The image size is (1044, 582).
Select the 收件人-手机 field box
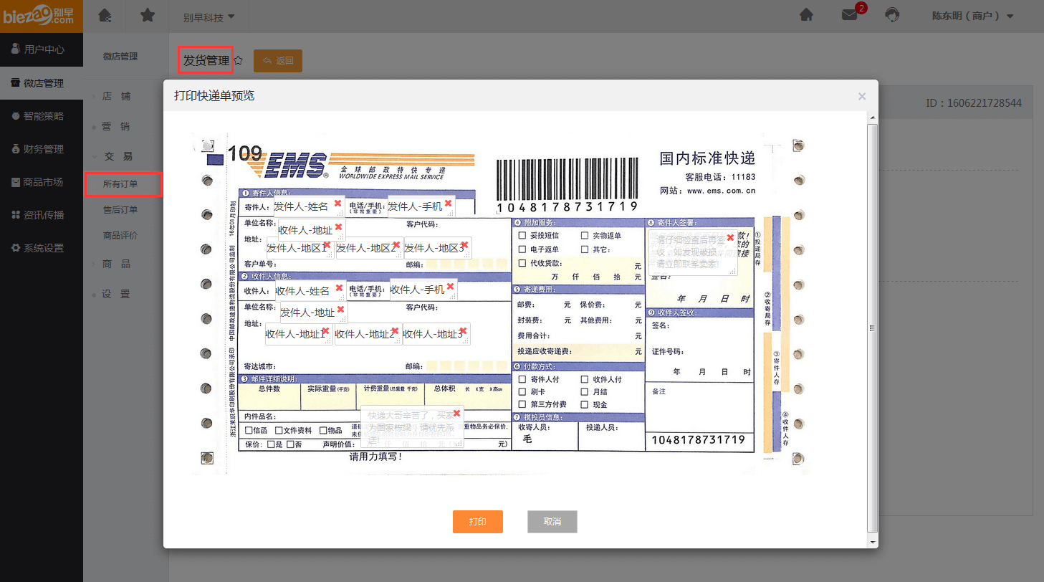(423, 290)
